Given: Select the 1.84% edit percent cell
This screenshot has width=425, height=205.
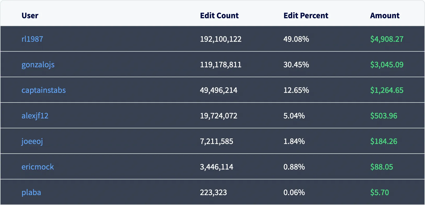Looking at the screenshot, I should [x=294, y=141].
